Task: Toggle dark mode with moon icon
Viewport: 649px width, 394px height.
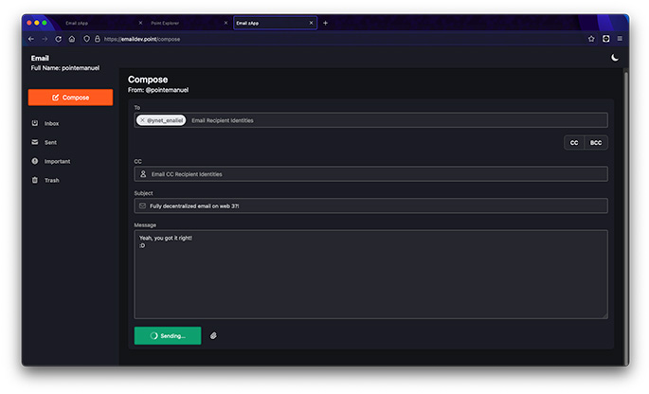Action: point(615,58)
